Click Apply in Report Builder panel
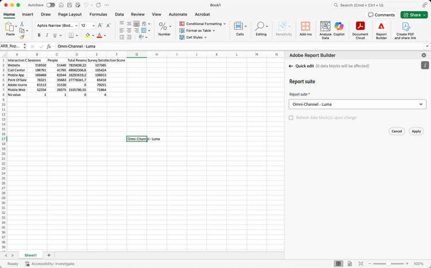Image resolution: width=431 pixels, height=268 pixels. [x=416, y=131]
